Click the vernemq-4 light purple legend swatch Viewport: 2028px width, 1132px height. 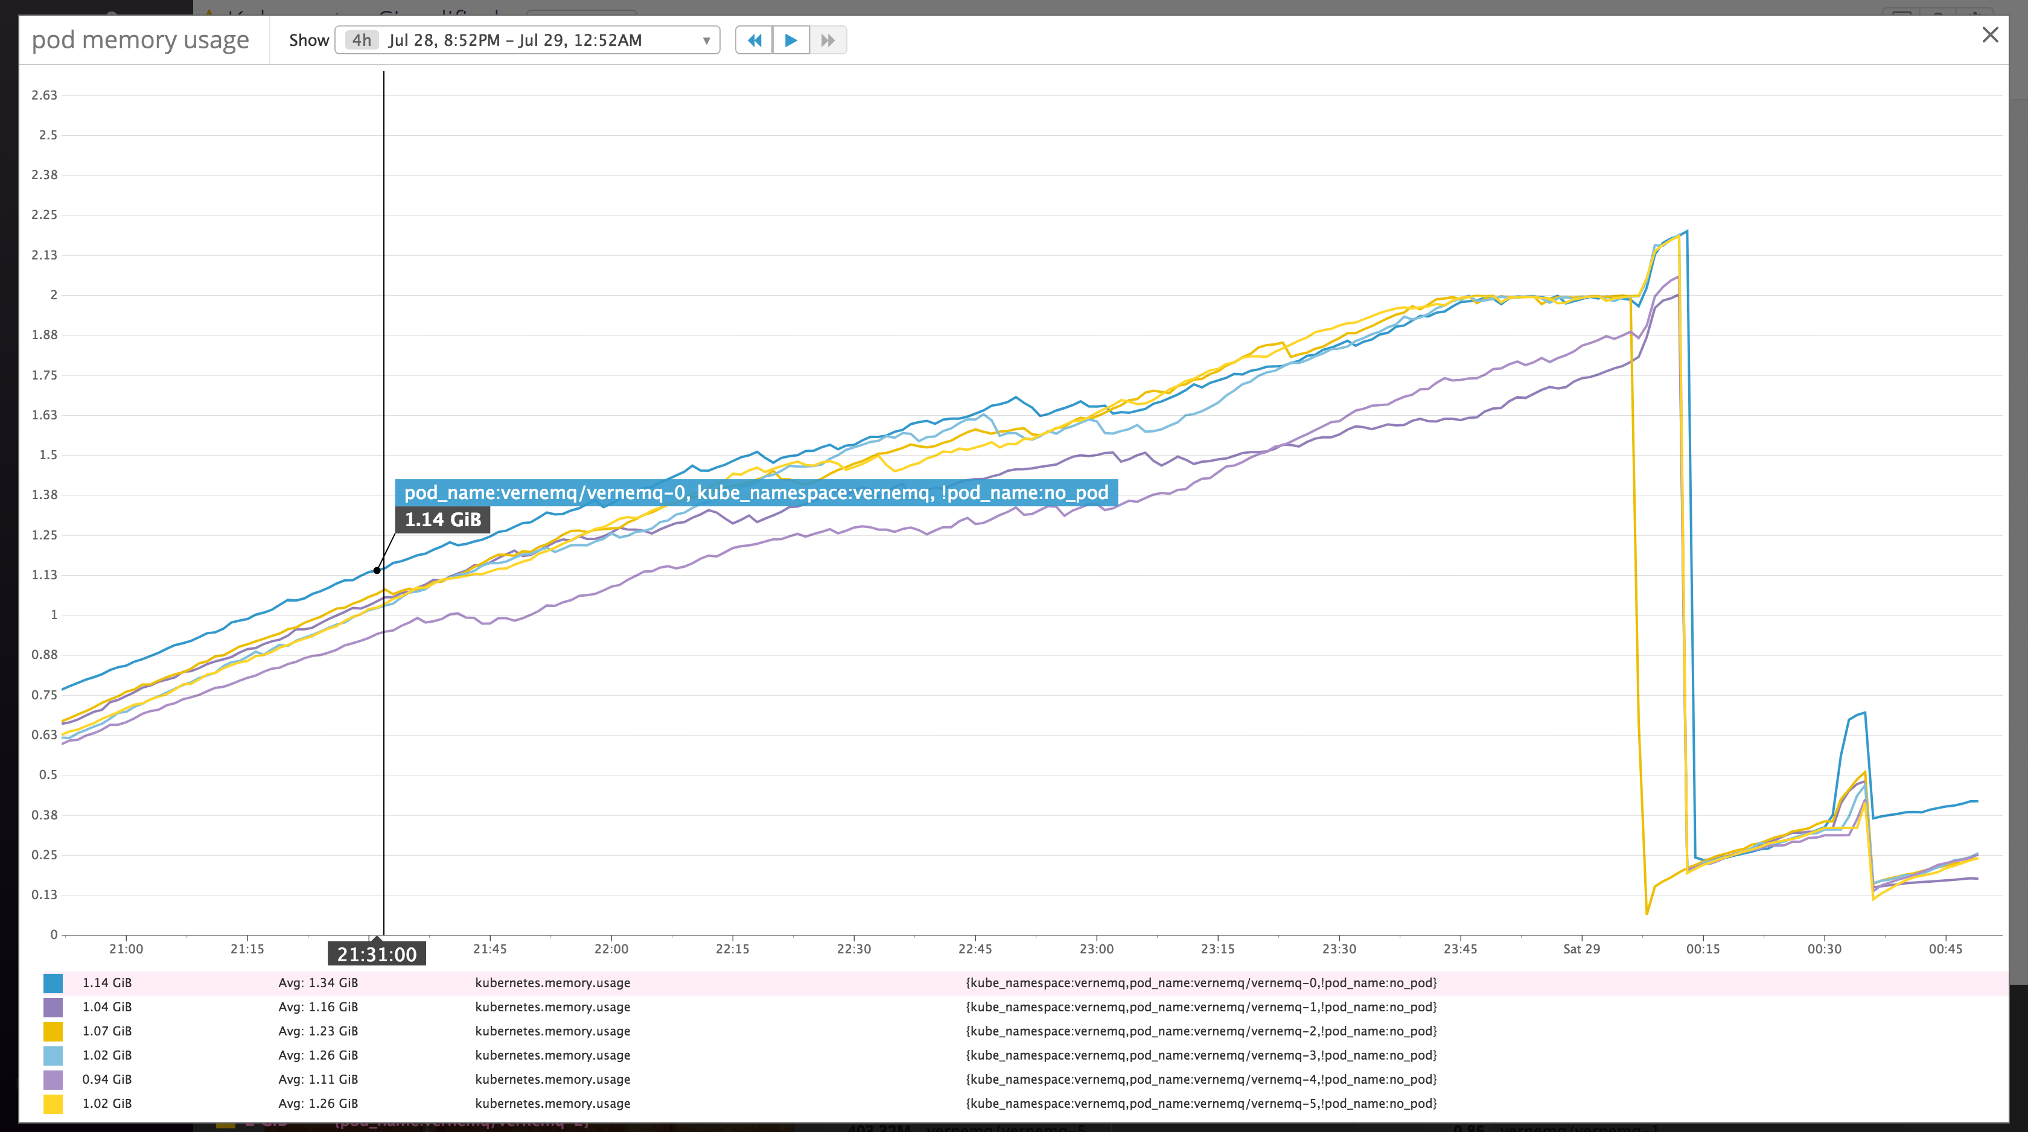(x=53, y=1080)
